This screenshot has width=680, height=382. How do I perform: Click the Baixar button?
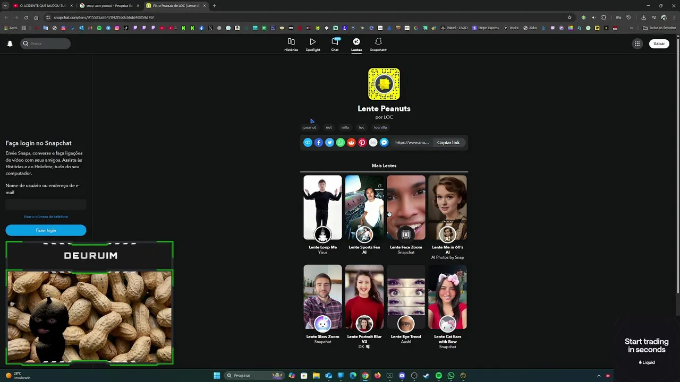point(659,44)
